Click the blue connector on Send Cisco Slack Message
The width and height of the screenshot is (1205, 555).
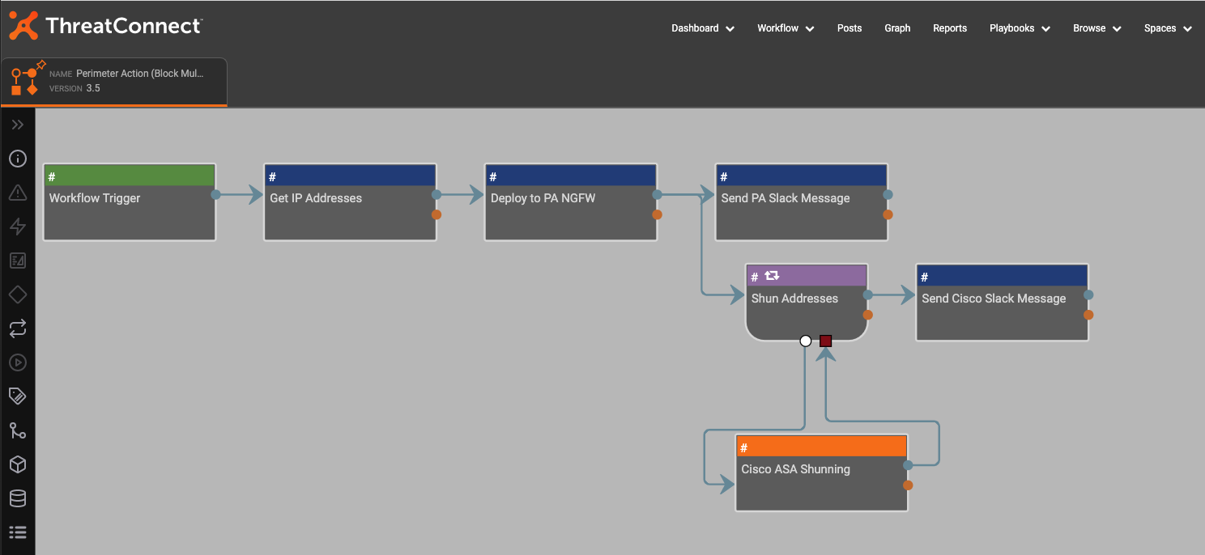point(1089,295)
